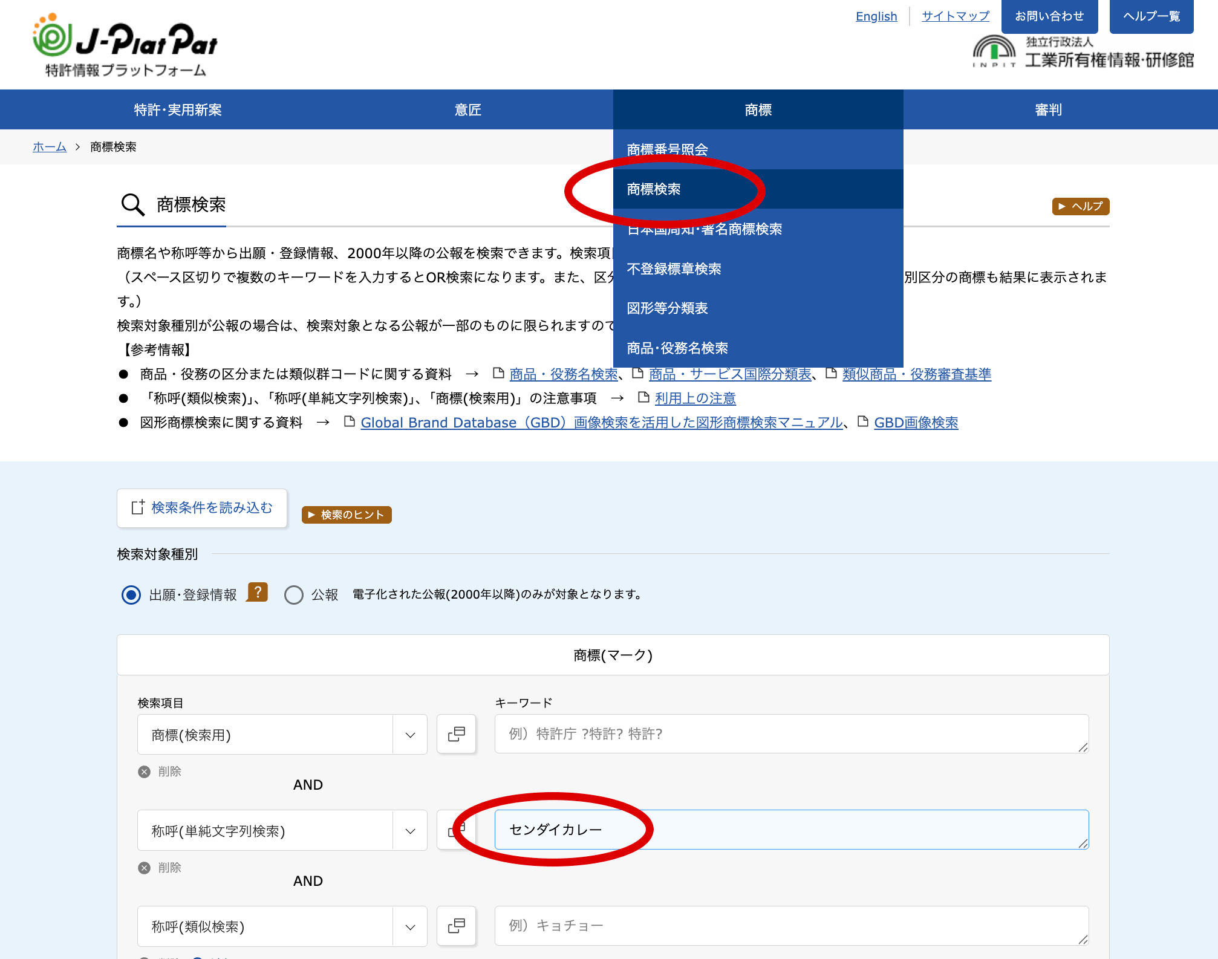Click the 検索条件を読み込む button
Screen dimensions: 1218x959
[x=202, y=508]
